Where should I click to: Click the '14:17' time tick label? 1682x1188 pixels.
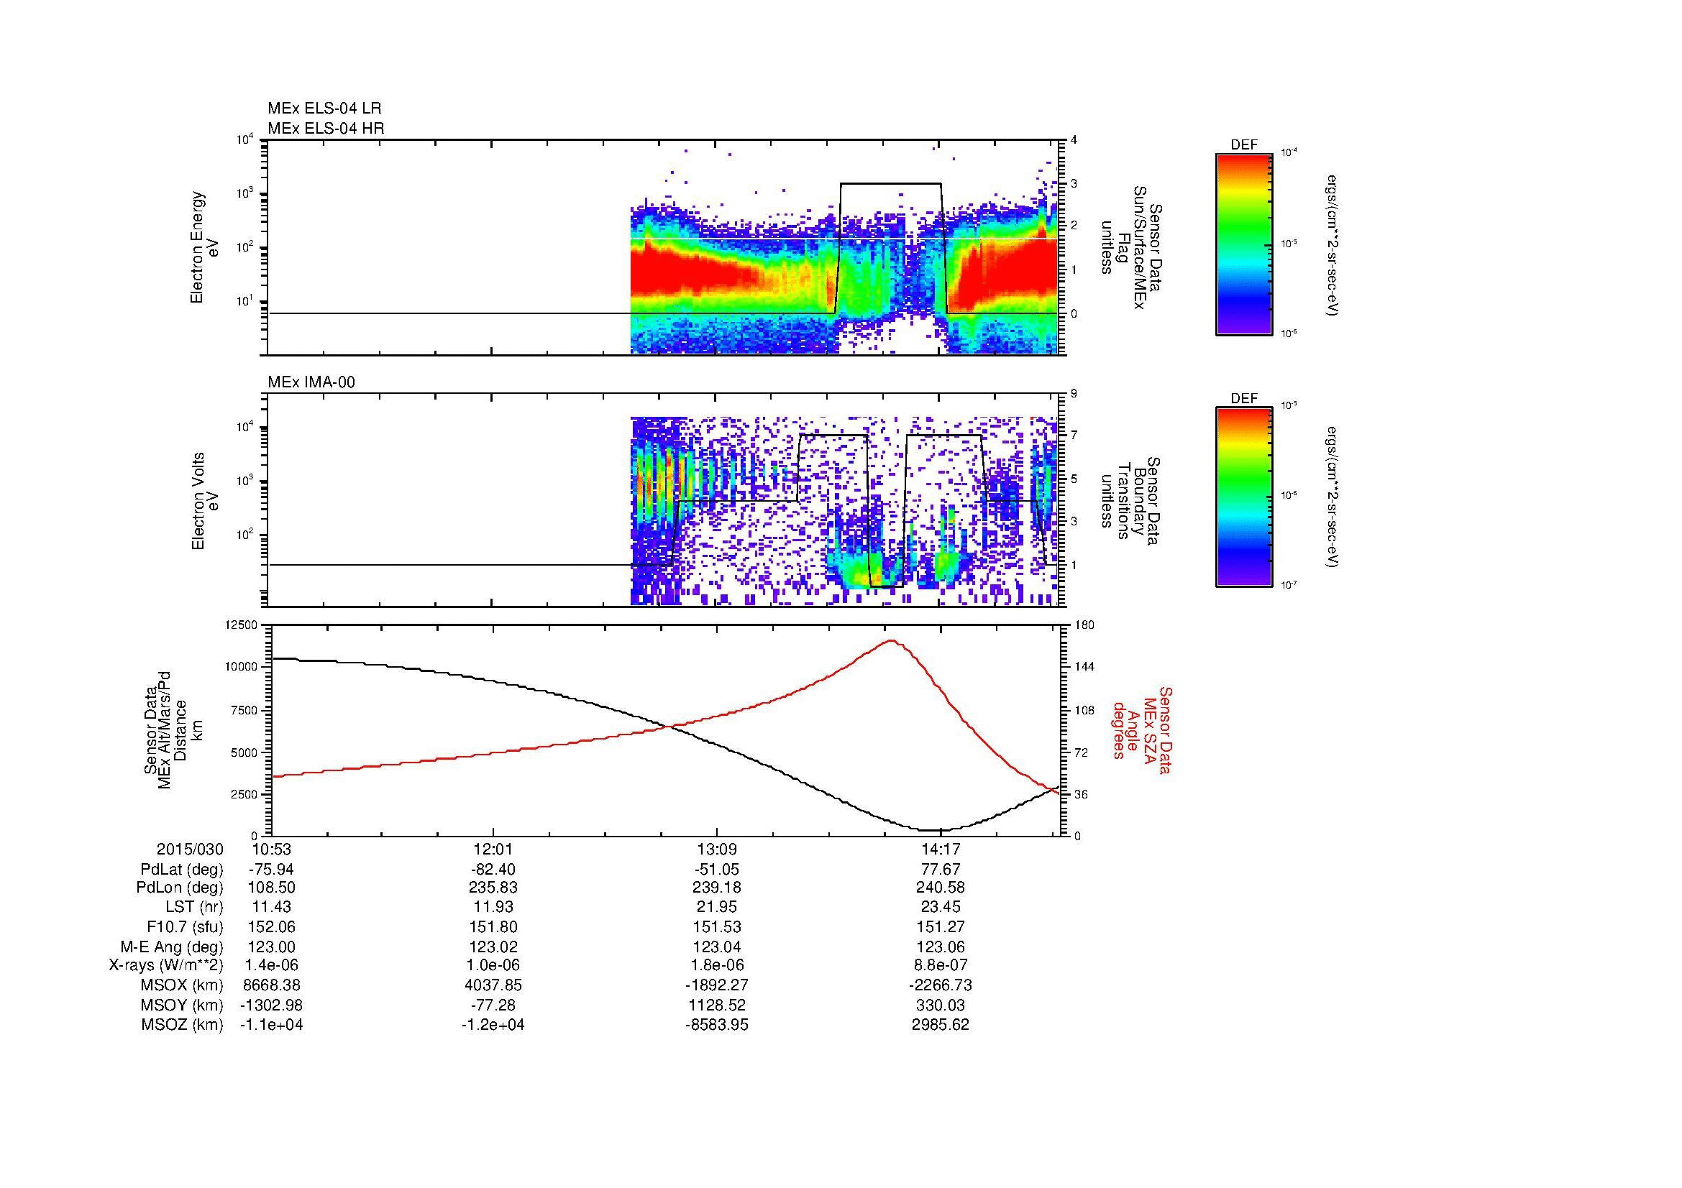click(941, 849)
